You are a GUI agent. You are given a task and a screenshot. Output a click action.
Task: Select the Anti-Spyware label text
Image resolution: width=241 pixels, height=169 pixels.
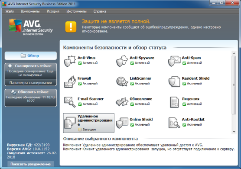(x=142, y=58)
